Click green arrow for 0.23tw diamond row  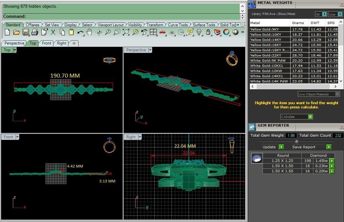click(x=332, y=166)
